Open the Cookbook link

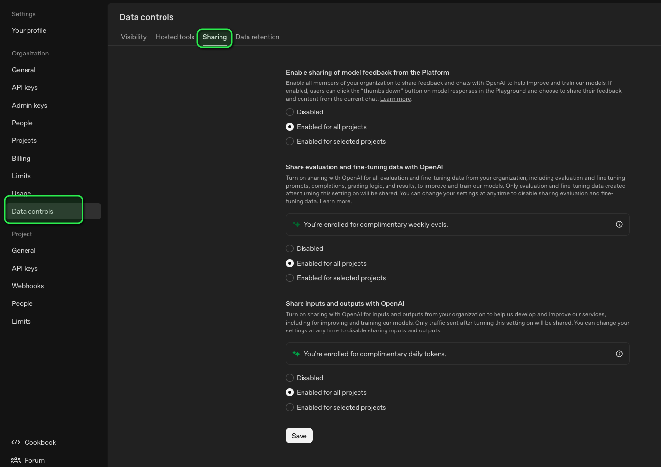[40, 442]
